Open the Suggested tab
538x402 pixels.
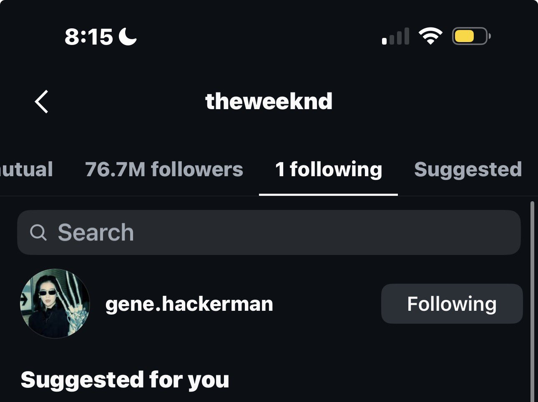coord(468,170)
